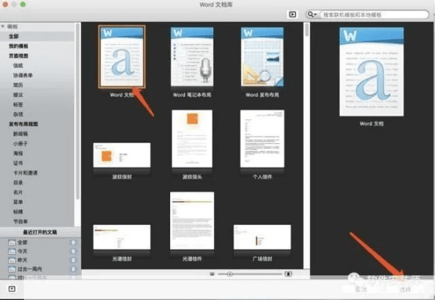Screen dimensions: 435x300
Task: Select the 光谱信封 envelope template
Action: 122,237
